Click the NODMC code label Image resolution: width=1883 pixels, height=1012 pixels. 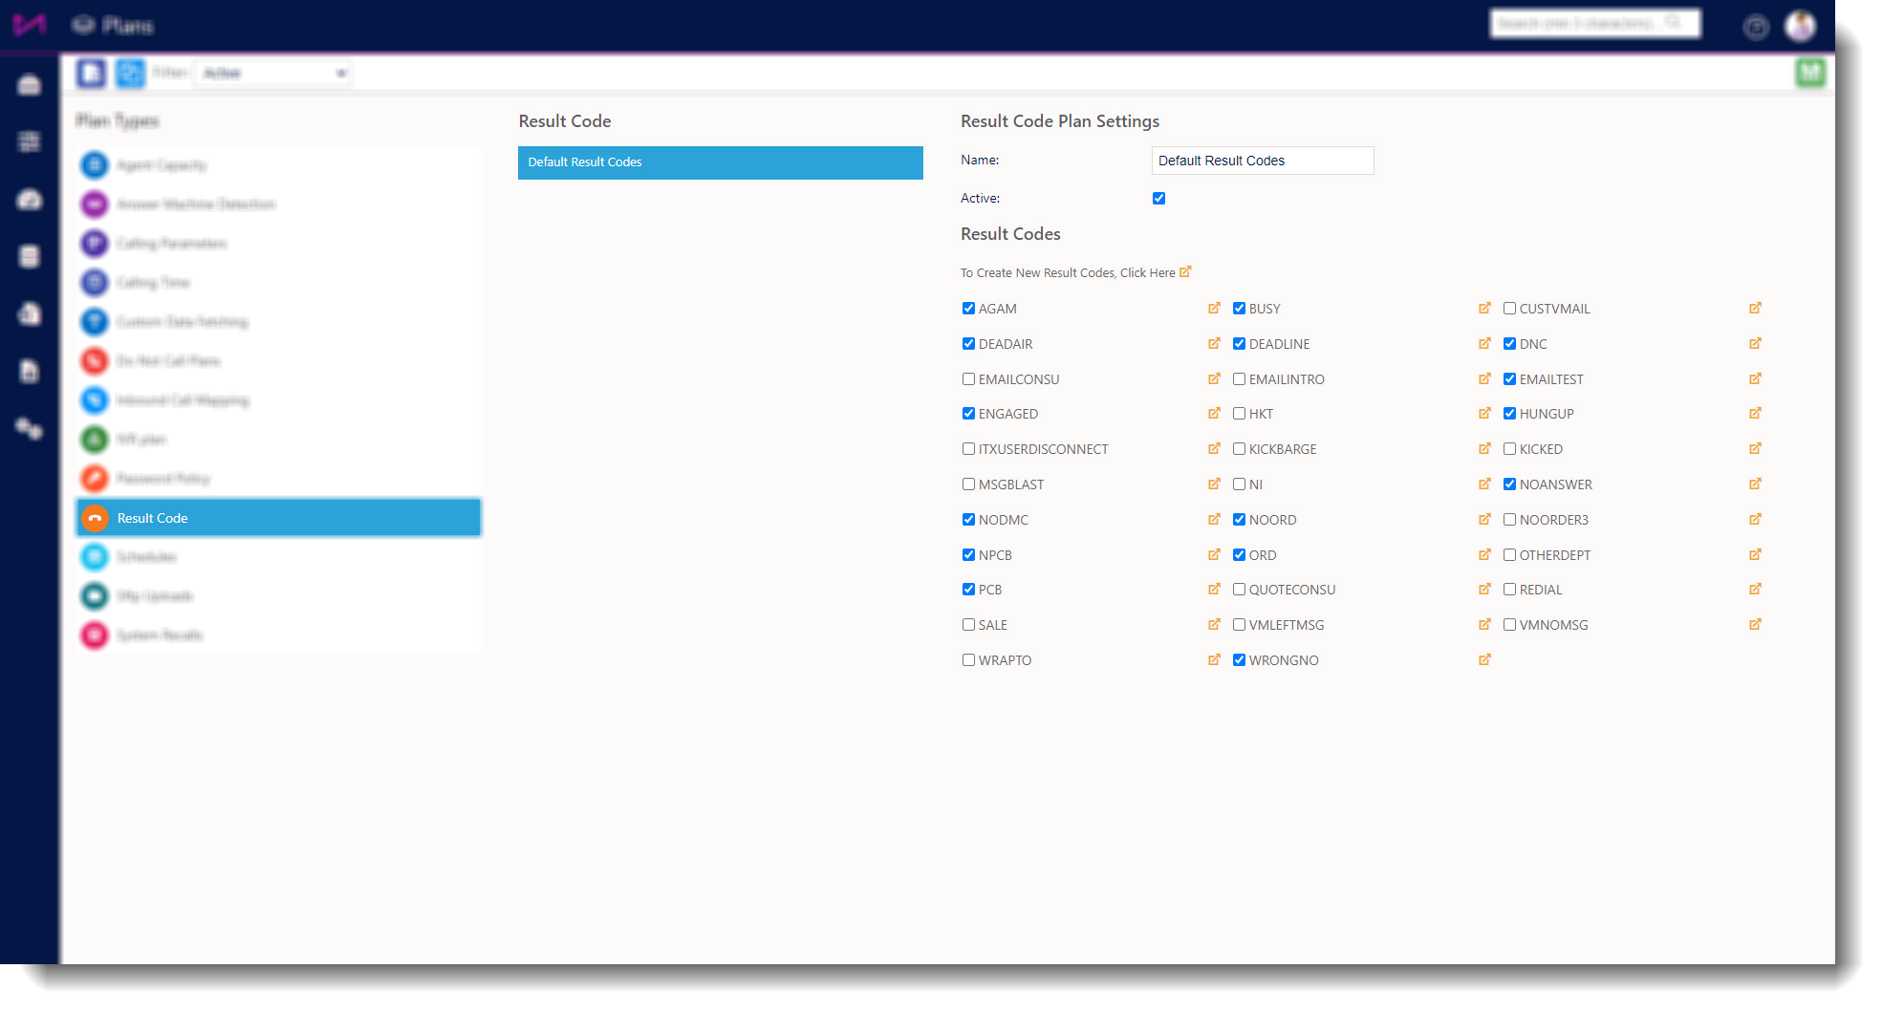pos(1004,520)
